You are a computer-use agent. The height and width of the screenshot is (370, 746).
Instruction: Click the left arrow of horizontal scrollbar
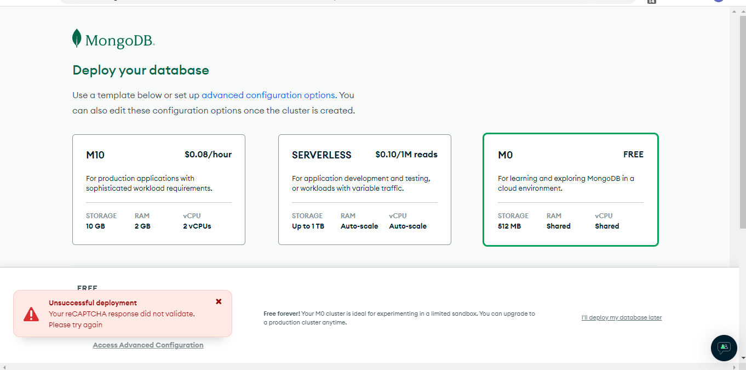[4, 366]
